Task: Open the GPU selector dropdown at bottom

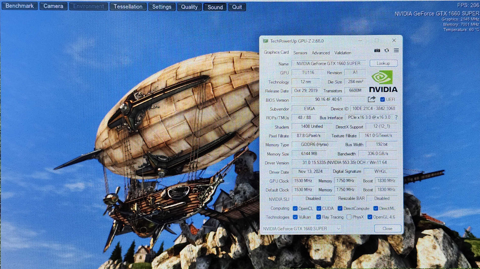Action: (x=301, y=229)
